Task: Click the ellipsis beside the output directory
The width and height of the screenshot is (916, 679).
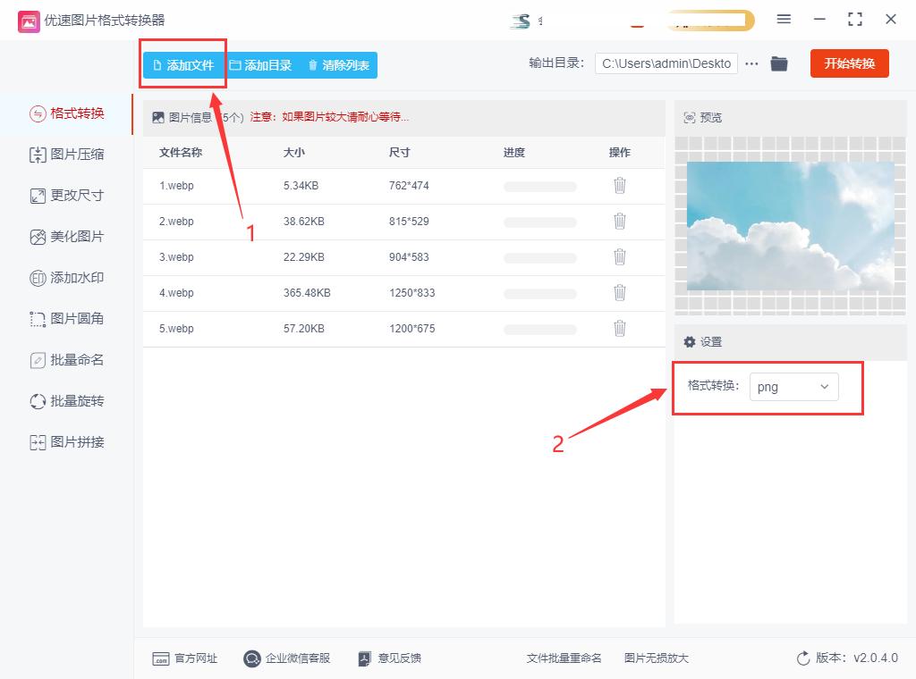Action: pos(751,63)
